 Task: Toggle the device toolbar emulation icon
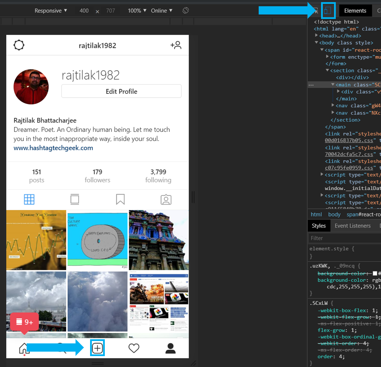pos(328,10)
